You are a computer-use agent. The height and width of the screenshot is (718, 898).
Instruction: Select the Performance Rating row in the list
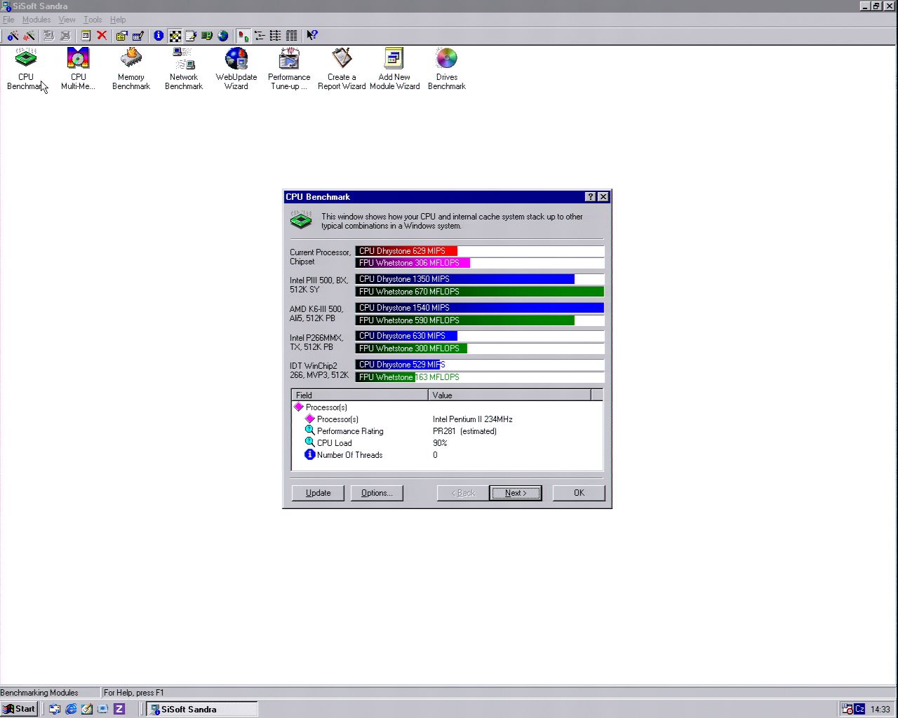(350, 431)
